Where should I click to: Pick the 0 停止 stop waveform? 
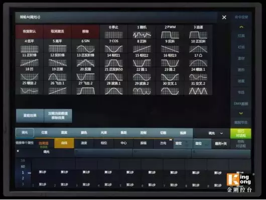click(113, 32)
